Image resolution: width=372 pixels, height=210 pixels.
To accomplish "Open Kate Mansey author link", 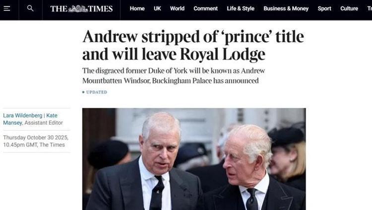I will 30,119.
